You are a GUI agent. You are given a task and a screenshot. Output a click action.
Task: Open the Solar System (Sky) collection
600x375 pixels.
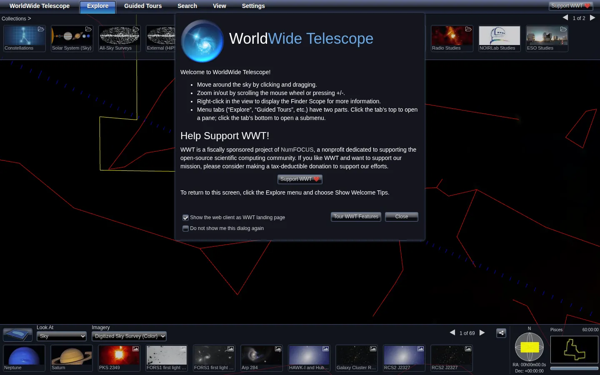72,38
